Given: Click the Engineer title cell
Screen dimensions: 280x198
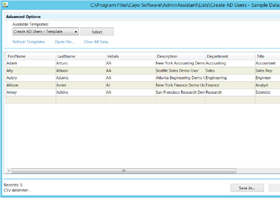Looking at the screenshot, I should pos(268,78).
